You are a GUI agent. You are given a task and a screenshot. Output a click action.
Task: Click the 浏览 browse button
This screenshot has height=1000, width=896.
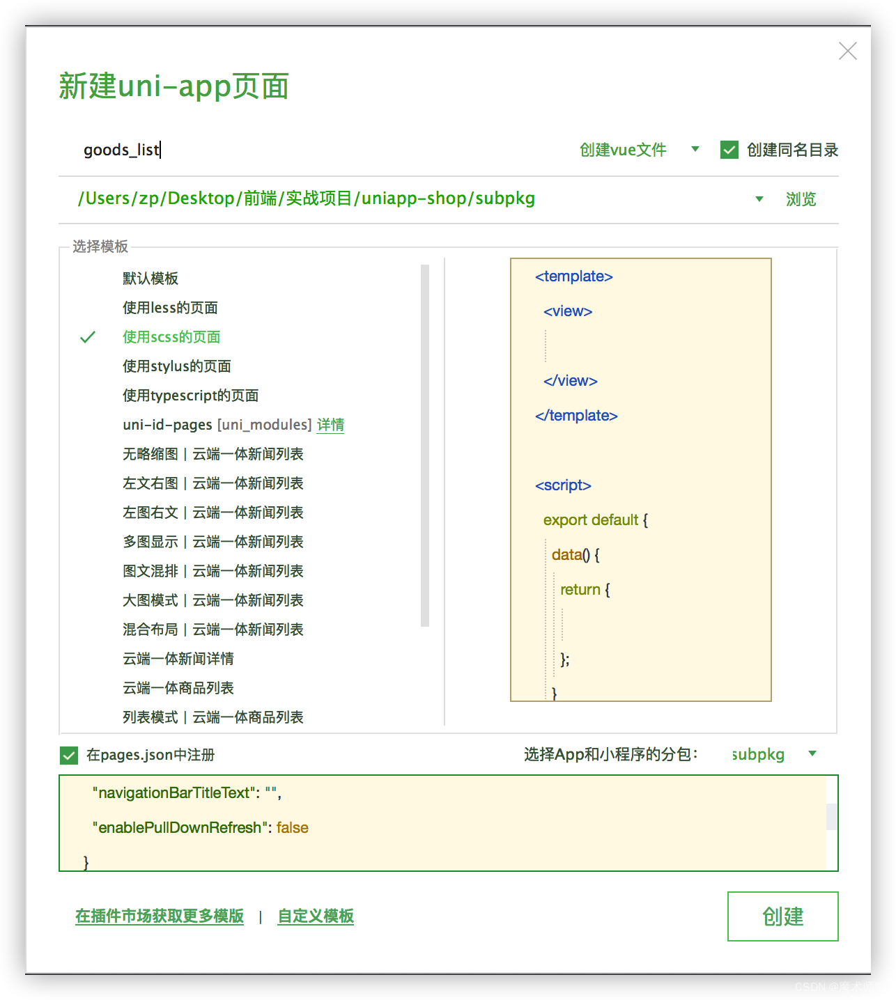(801, 199)
